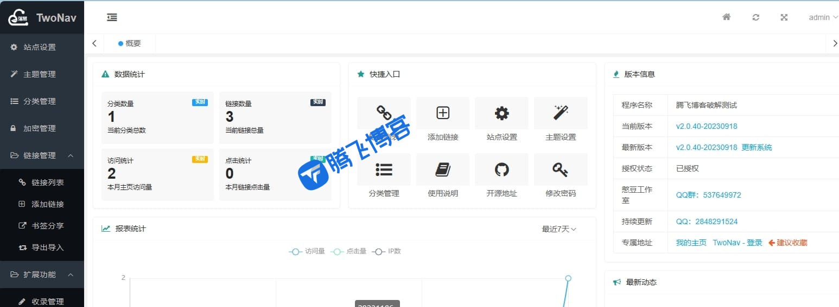
Task: Click the 导出导入 arrows icon
Action: pos(22,247)
